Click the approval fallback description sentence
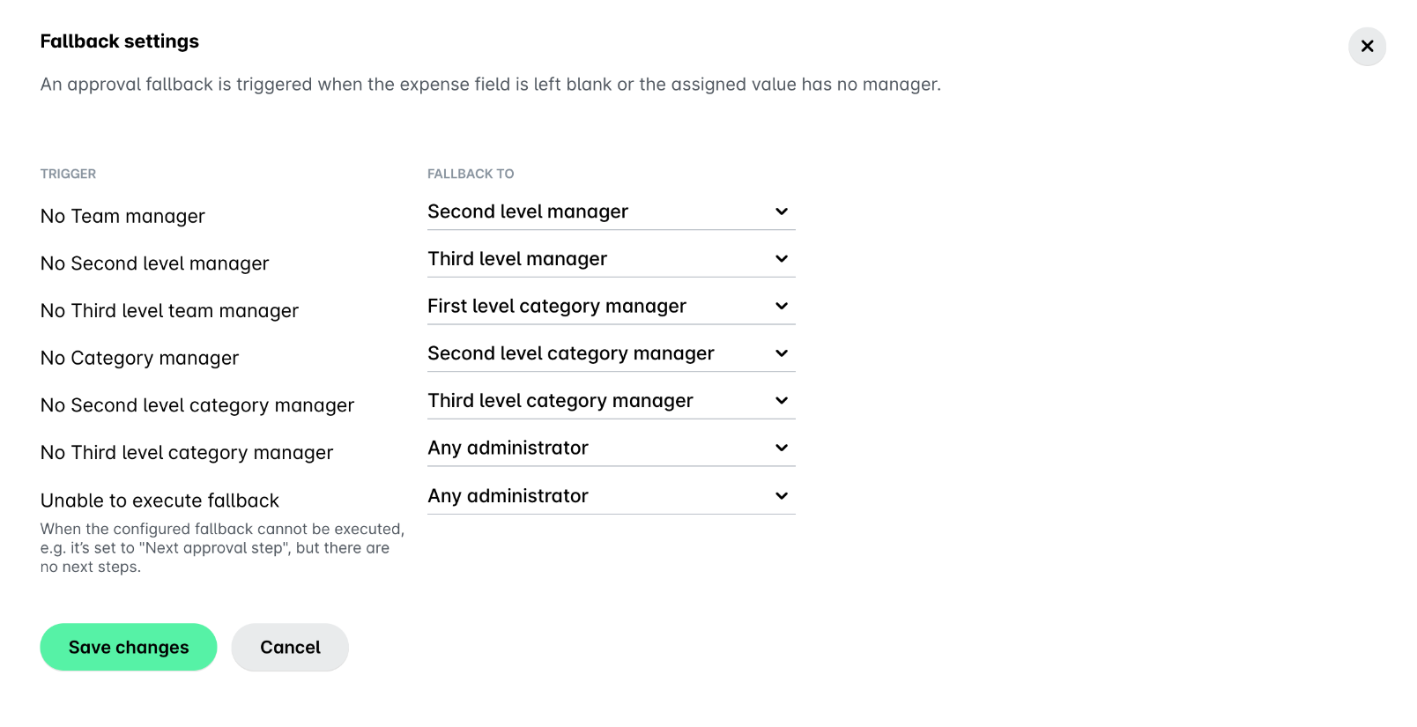Image resolution: width=1417 pixels, height=727 pixels. [491, 85]
